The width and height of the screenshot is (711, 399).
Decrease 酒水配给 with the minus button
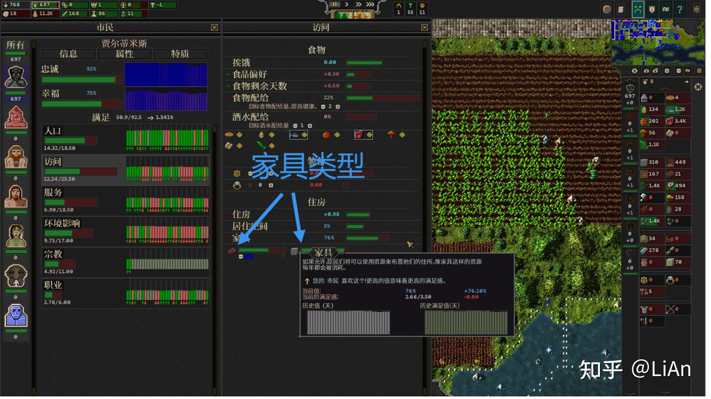click(296, 126)
